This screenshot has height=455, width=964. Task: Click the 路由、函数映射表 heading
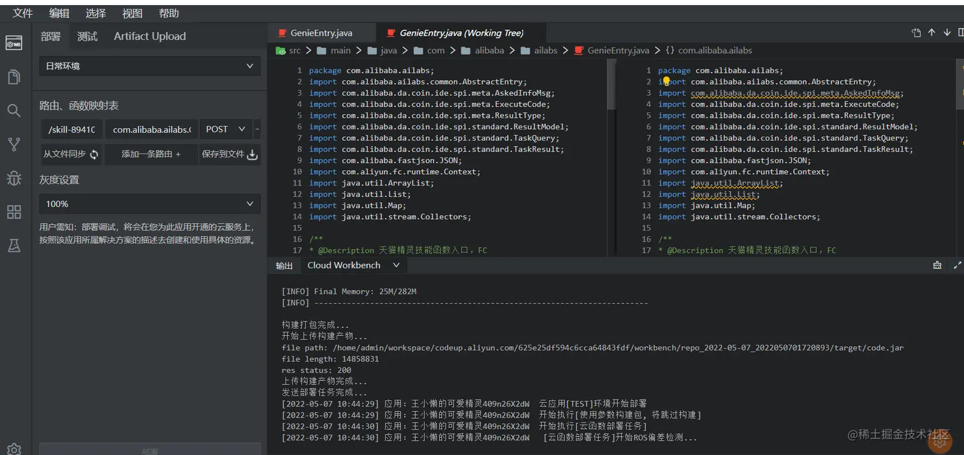[79, 106]
